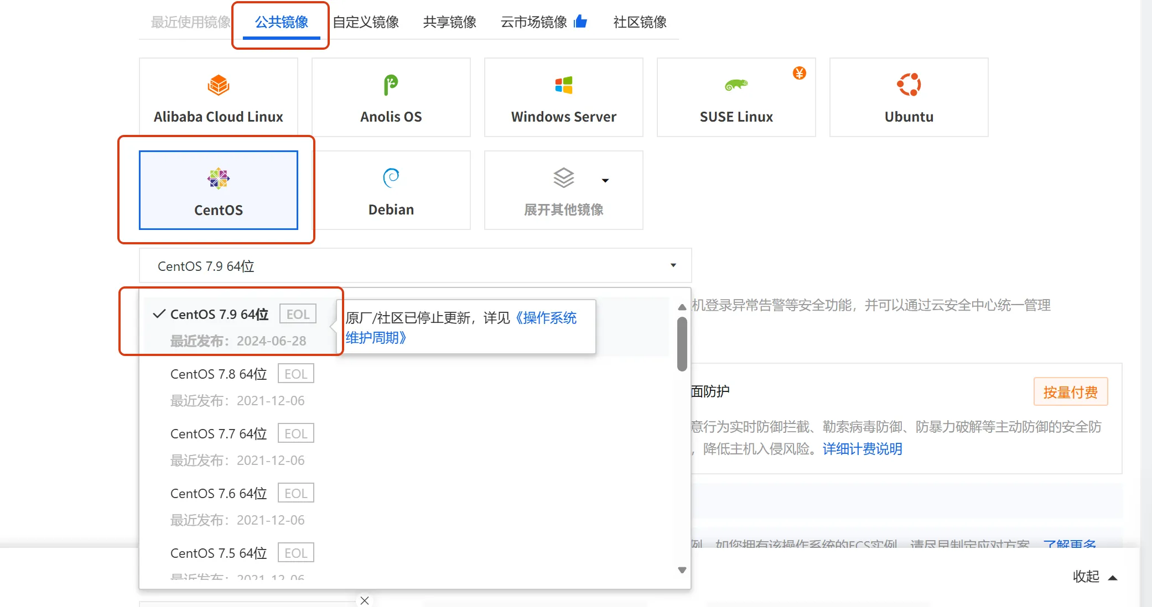The height and width of the screenshot is (607, 1152).
Task: Switch to the 云市场镜像 tab
Action: pos(534,22)
